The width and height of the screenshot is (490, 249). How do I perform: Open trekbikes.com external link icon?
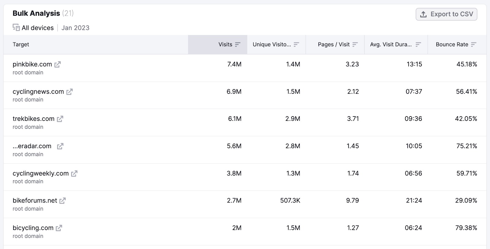(60, 119)
